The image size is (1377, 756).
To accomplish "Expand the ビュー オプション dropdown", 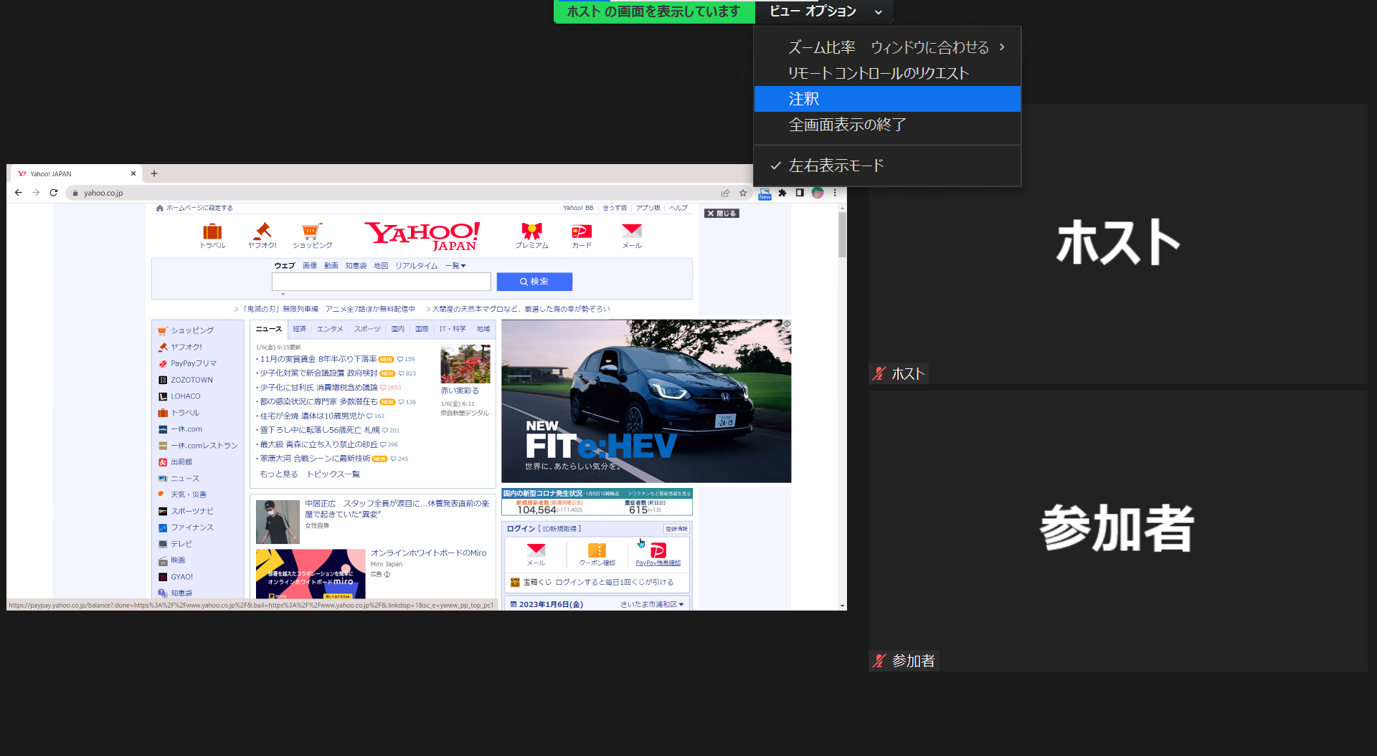I will tap(825, 11).
